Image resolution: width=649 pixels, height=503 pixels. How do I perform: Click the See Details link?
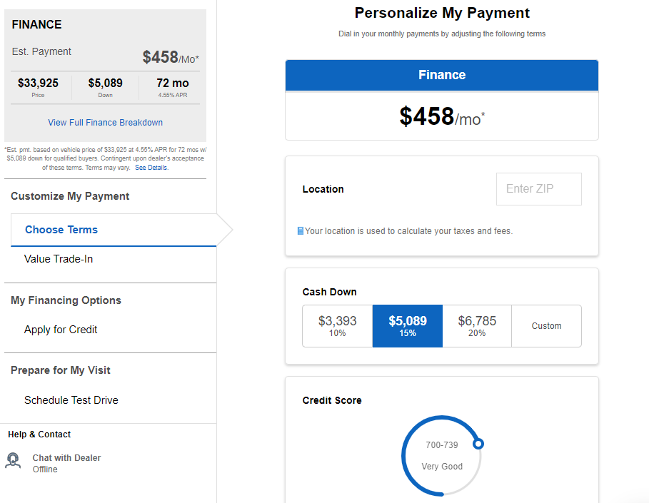click(151, 168)
